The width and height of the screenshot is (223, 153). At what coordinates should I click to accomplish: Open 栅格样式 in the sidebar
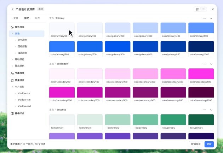tap(20, 113)
